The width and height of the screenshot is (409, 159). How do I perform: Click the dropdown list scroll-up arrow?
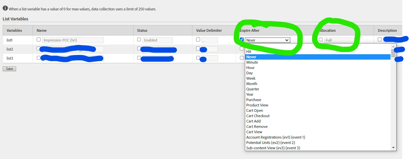click(x=393, y=46)
